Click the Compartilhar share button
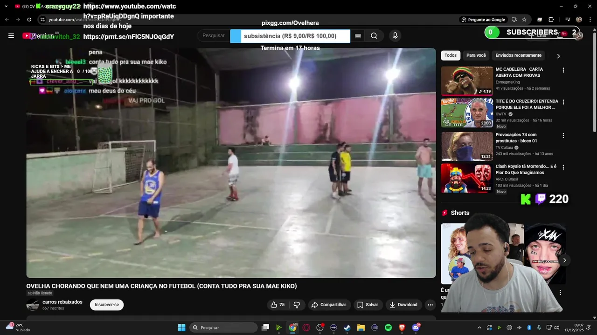This screenshot has height=335, width=597. pos(329,305)
